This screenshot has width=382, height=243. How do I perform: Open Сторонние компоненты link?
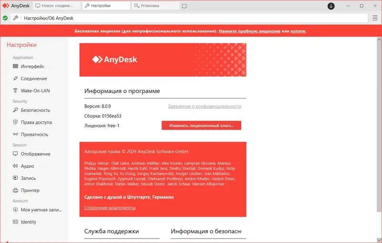[x=110, y=208]
